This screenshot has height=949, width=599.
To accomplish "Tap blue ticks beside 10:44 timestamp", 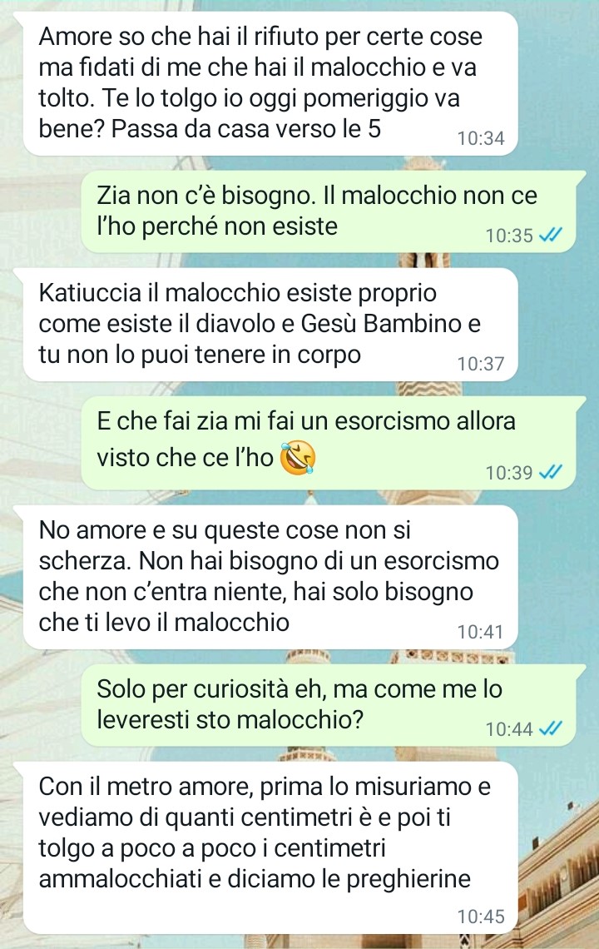I will click(550, 728).
